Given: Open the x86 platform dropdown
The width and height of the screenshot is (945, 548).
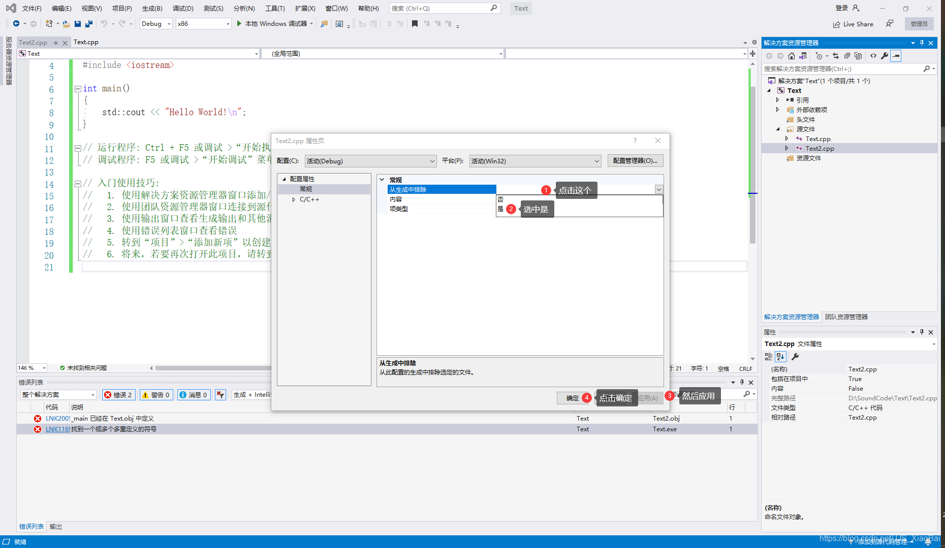Looking at the screenshot, I should (x=203, y=24).
